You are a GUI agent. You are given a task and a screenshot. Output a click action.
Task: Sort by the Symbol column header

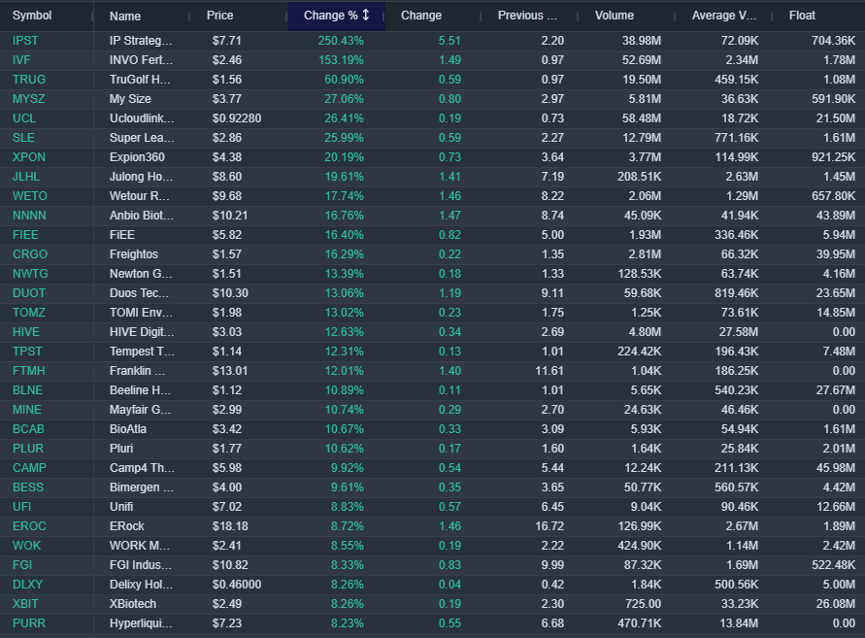pyautogui.click(x=32, y=16)
